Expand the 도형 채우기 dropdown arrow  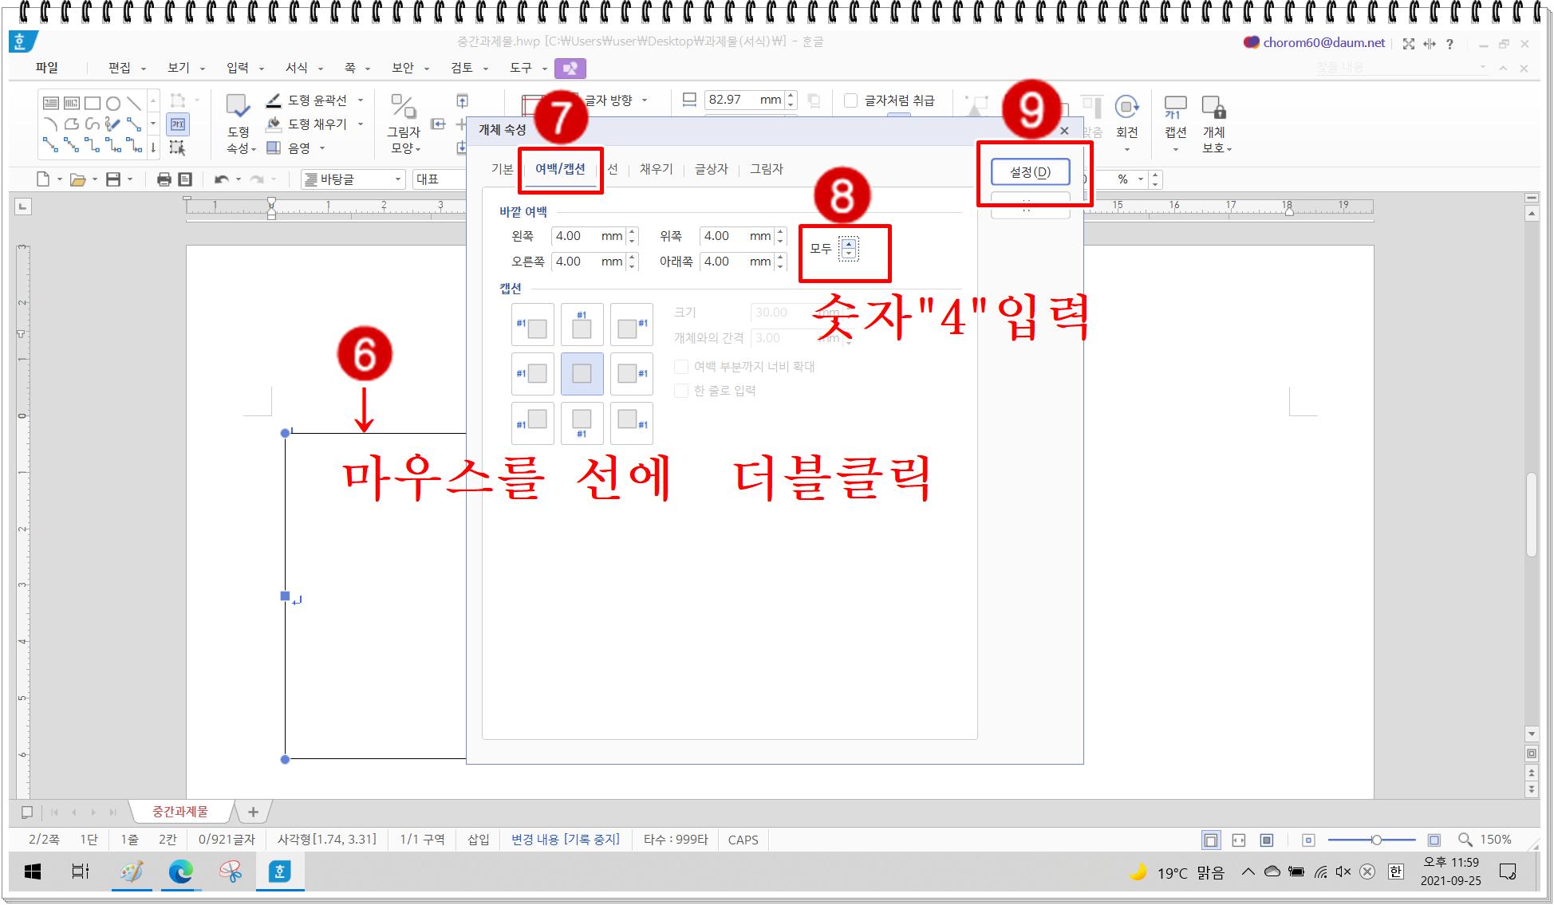[361, 124]
